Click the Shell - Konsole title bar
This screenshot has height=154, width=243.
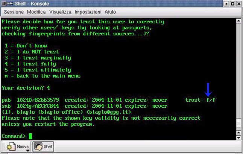(113, 4)
